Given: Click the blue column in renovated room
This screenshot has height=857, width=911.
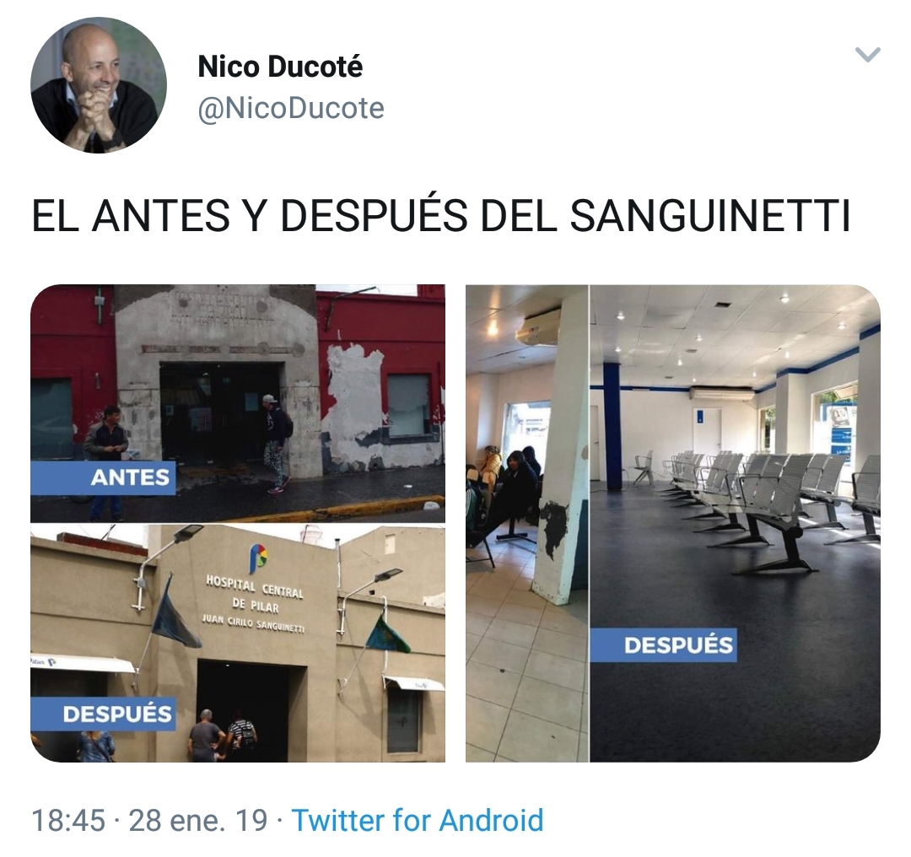Looking at the screenshot, I should point(612,425).
